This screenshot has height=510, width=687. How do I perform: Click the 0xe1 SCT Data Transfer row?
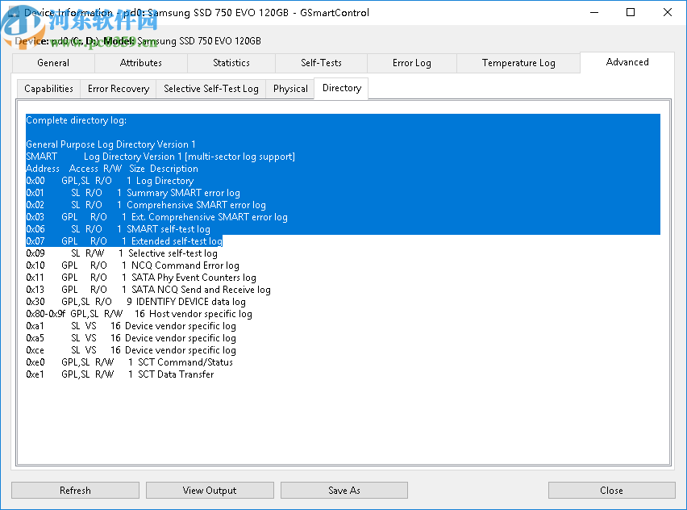click(120, 374)
